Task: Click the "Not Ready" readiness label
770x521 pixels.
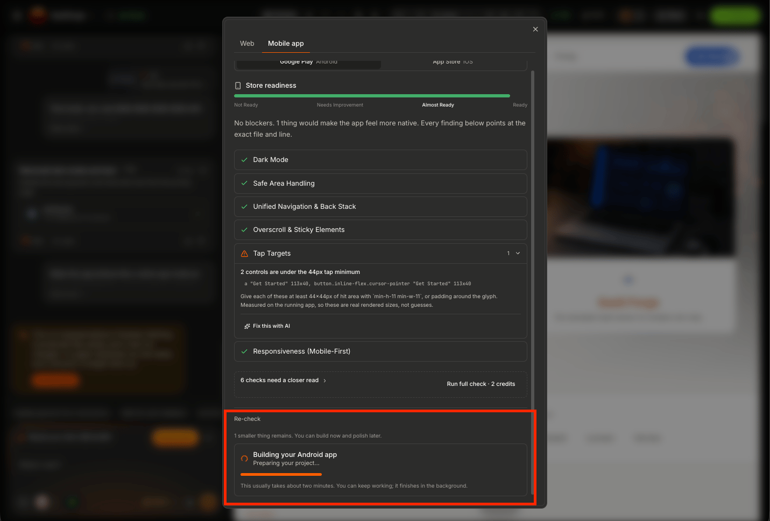Action: [246, 105]
